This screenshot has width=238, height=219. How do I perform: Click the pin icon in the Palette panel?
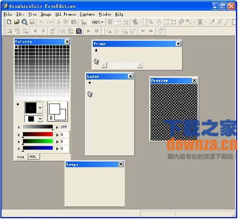tap(18, 105)
